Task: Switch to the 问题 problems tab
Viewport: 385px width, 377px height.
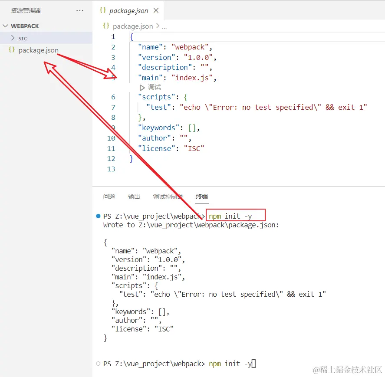Action: (109, 197)
